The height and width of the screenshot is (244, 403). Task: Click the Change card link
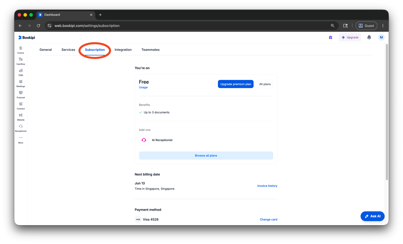(x=268, y=220)
